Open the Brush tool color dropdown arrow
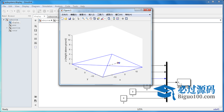The width and height of the screenshot is (224, 112). coord(105,19)
